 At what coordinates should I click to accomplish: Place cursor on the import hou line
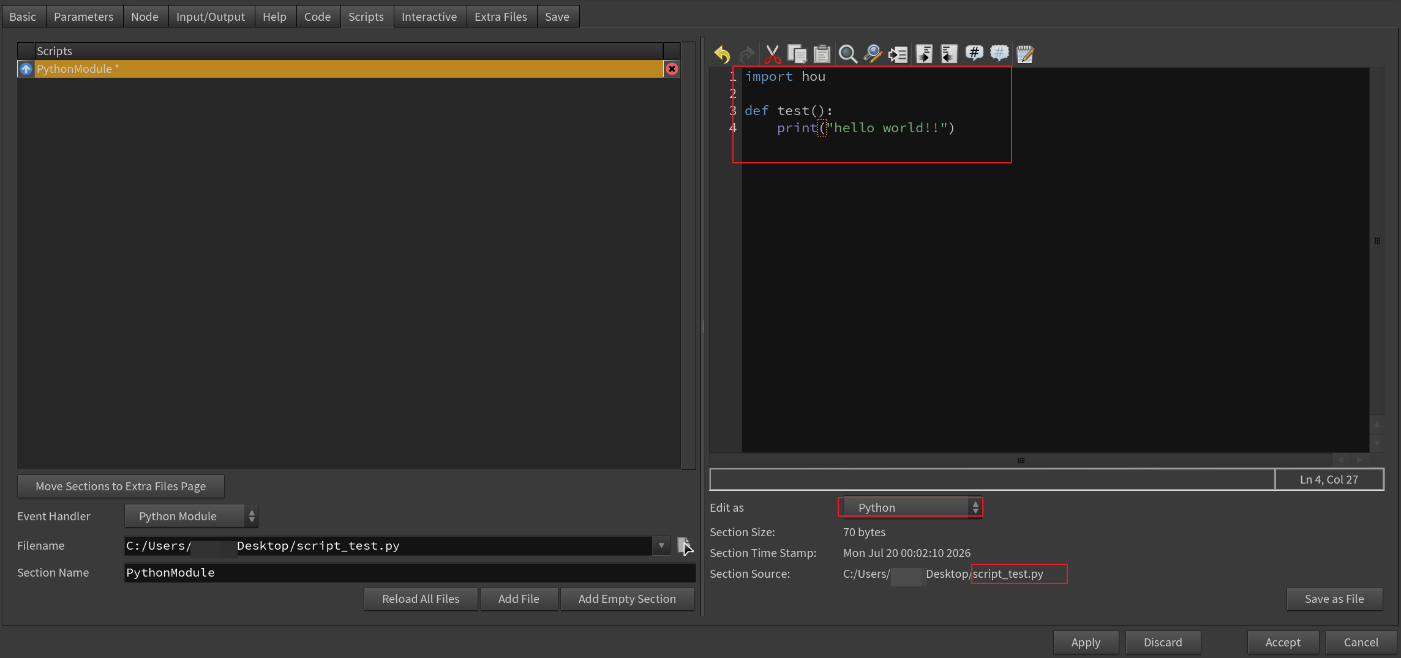785,77
